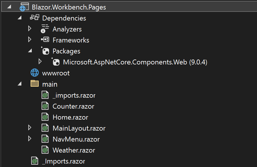Click the Frameworks icon
257x167 pixels.
click(45, 40)
